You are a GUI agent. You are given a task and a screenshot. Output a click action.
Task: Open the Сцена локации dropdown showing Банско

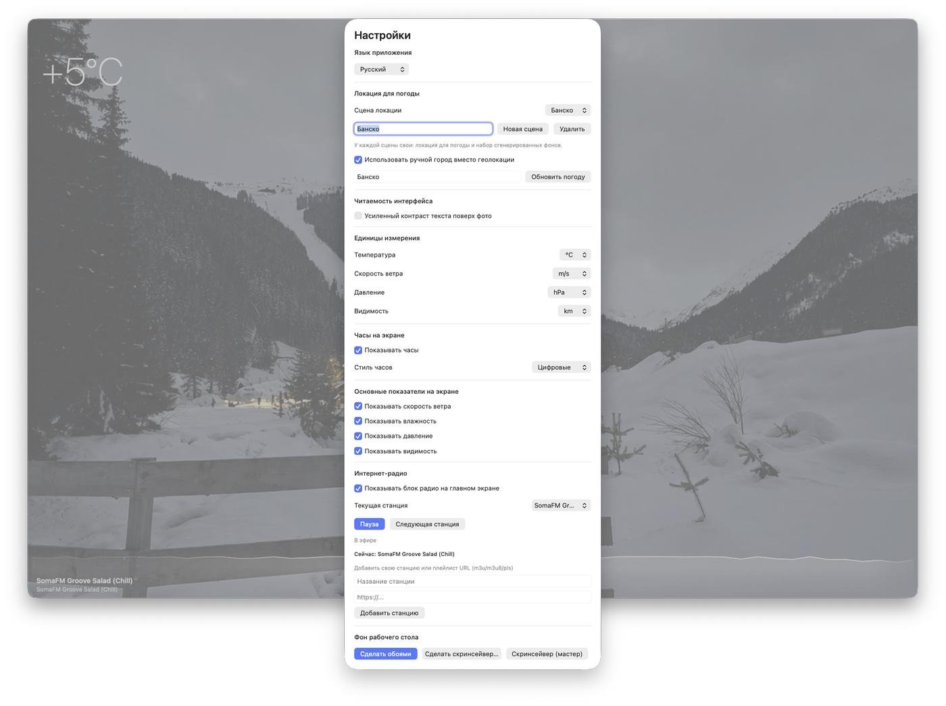568,110
